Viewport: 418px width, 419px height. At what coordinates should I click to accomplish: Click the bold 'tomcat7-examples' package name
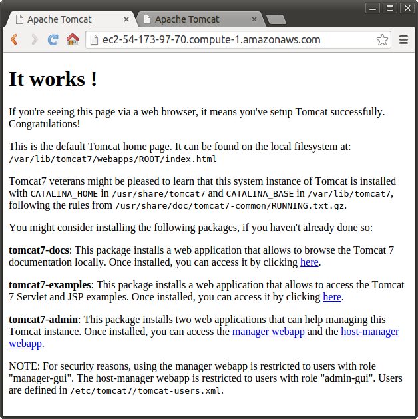[x=50, y=285]
